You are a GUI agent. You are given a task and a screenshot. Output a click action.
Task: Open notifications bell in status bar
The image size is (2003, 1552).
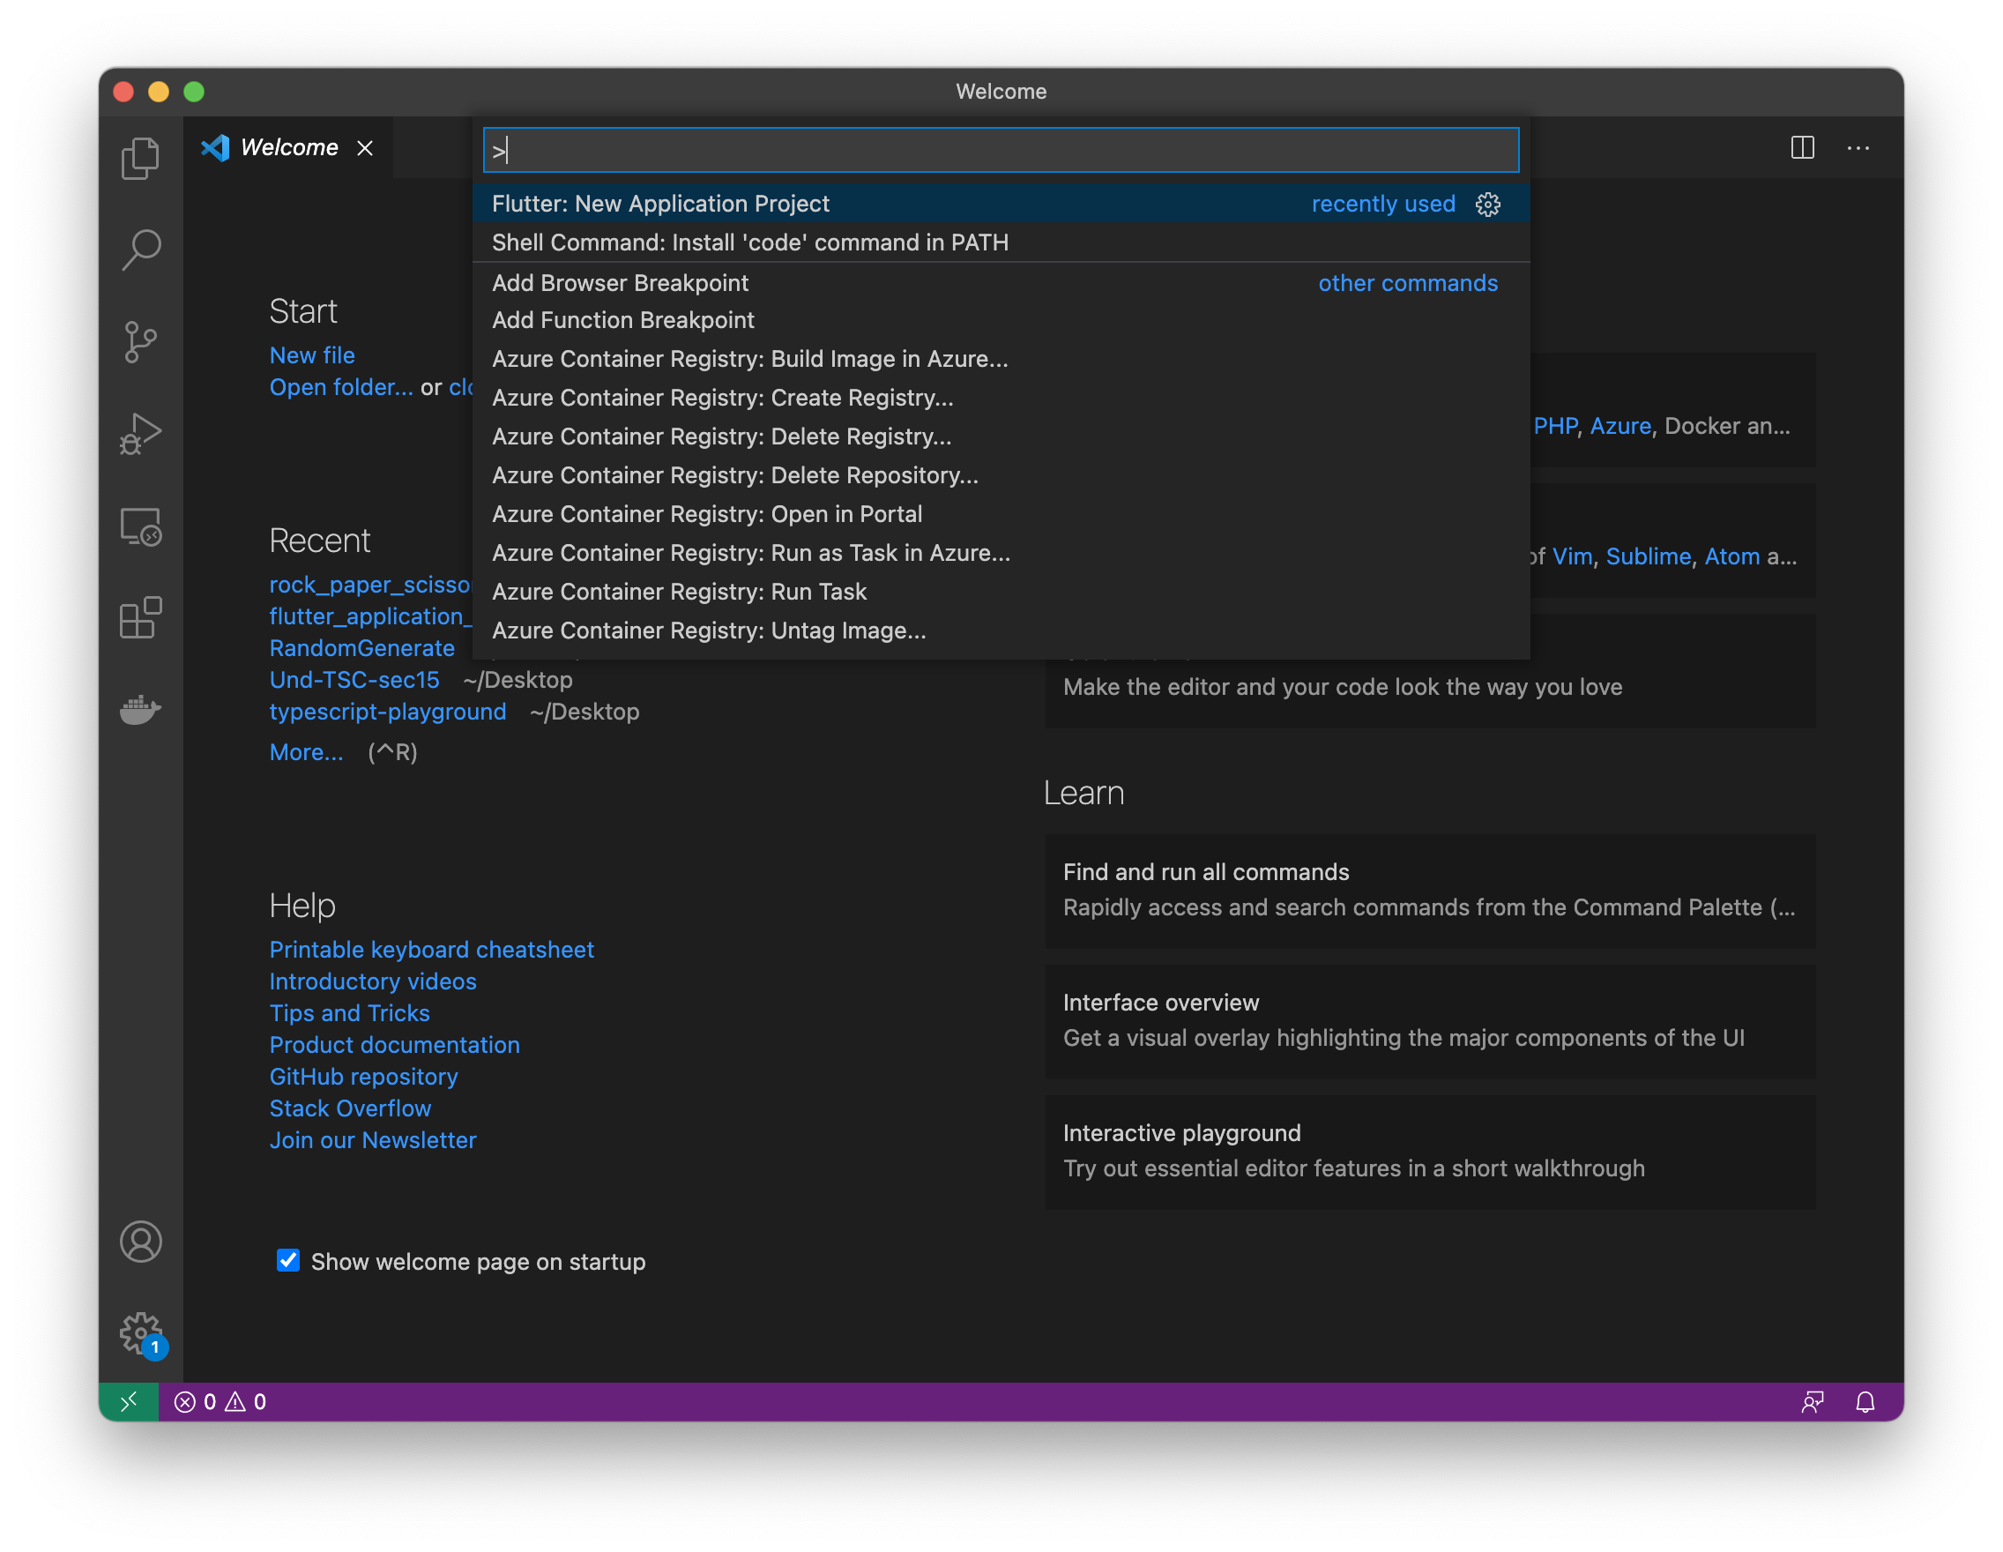coord(1865,1401)
